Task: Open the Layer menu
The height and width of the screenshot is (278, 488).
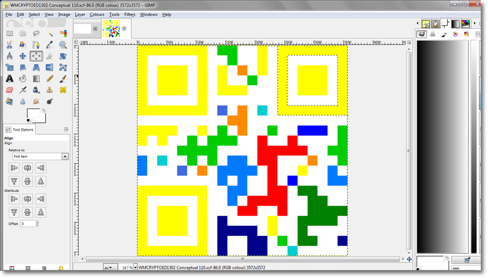Action: 80,14
